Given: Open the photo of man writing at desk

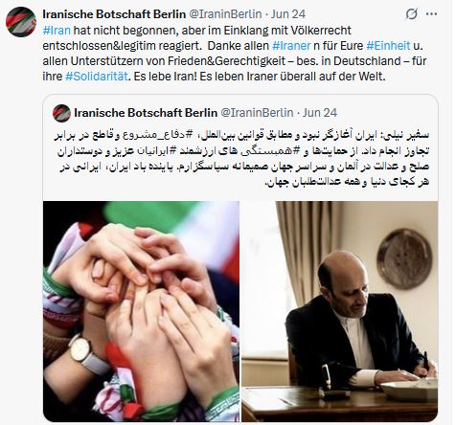Looking at the screenshot, I should pyautogui.click(x=339, y=311).
